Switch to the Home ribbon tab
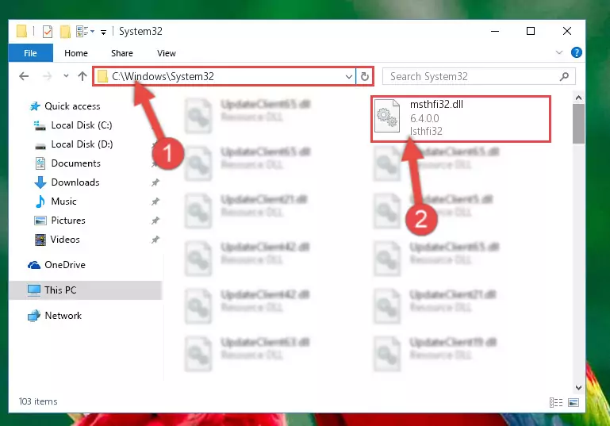 [x=76, y=53]
